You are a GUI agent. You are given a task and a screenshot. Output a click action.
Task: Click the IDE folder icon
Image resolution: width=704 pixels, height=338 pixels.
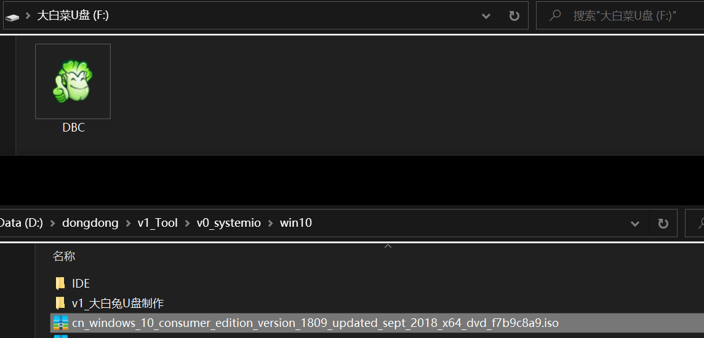pos(60,283)
